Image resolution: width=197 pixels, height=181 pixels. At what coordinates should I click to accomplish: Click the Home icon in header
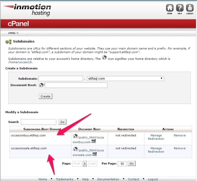[170, 8]
